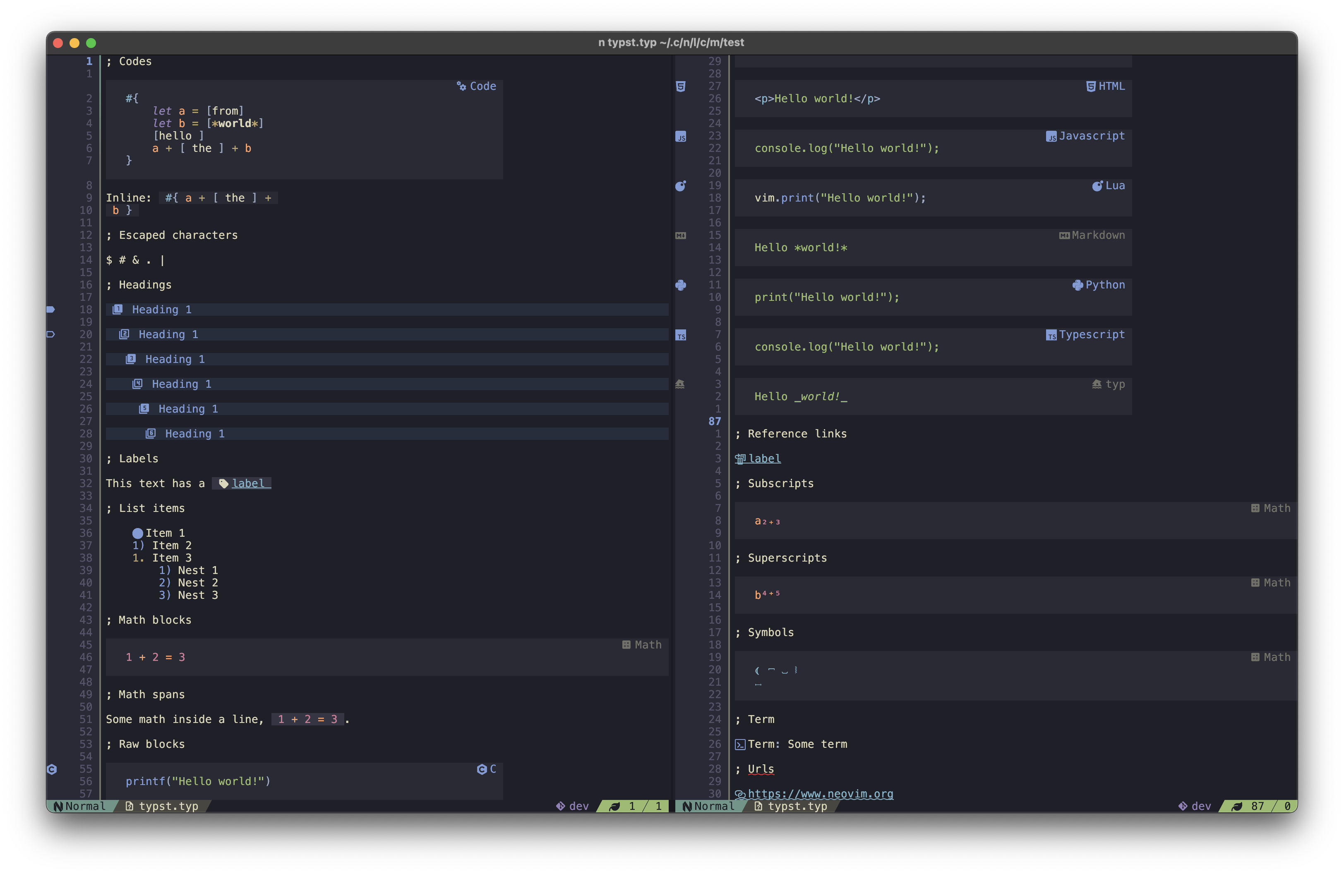Click the Lua language label icon
Image resolution: width=1344 pixels, height=874 pixels.
(1097, 186)
